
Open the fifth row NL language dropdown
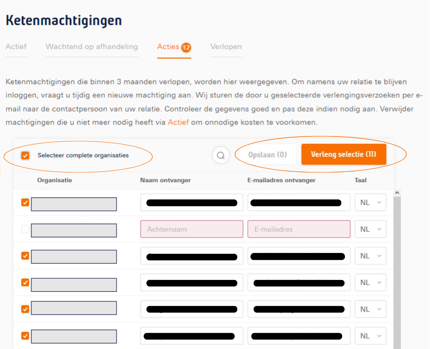370,309
